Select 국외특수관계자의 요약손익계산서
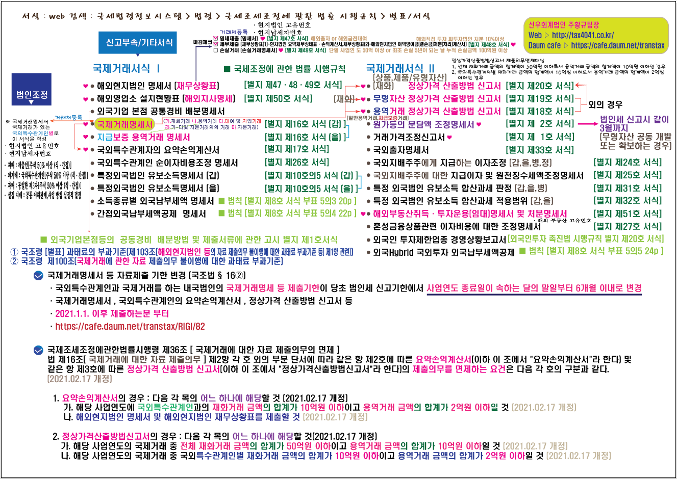Screen dimensions: 677x479 point(158,150)
